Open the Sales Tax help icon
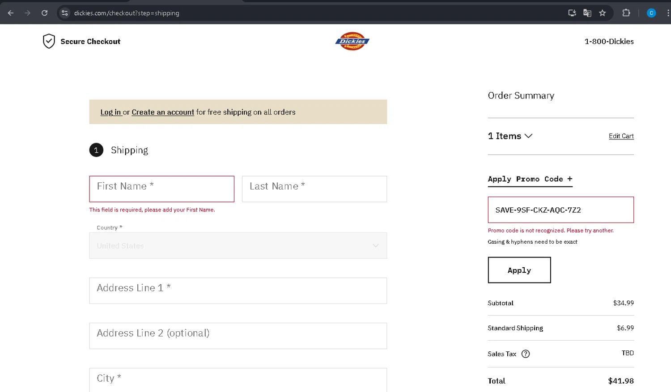This screenshot has width=671, height=392. pos(526,354)
